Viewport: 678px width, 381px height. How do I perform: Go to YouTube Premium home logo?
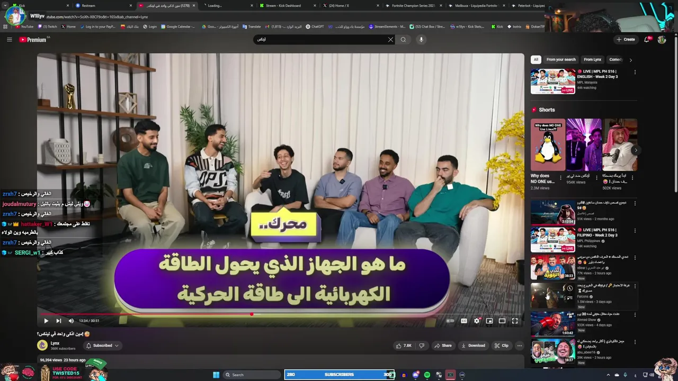click(33, 40)
